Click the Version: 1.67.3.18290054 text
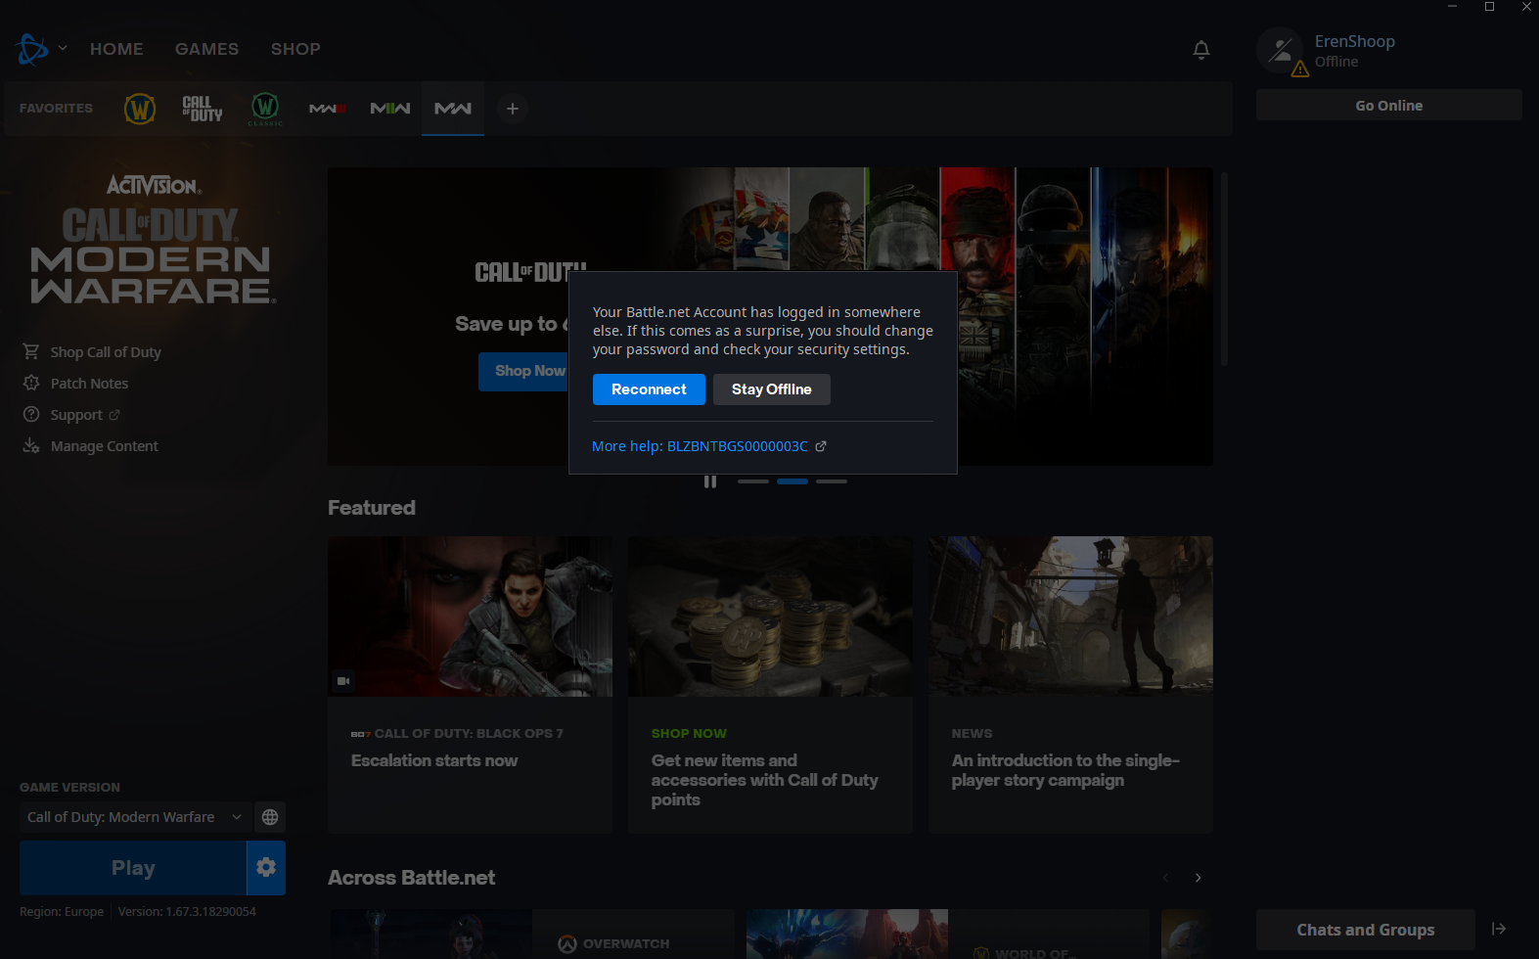This screenshot has height=959, width=1539. [187, 912]
